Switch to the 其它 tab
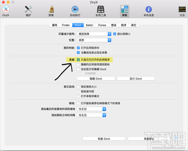This screenshot has width=188, height=151. pyautogui.click(x=134, y=25)
